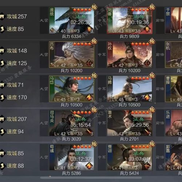Select the 马岱 general card

[x=72, y=89]
